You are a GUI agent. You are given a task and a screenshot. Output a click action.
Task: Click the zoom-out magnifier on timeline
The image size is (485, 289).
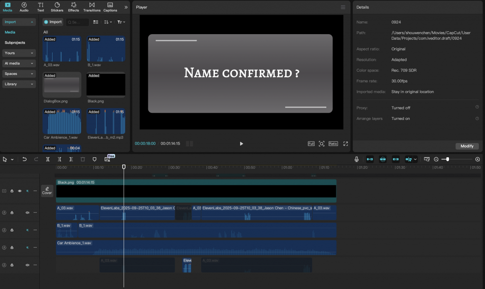(x=436, y=160)
